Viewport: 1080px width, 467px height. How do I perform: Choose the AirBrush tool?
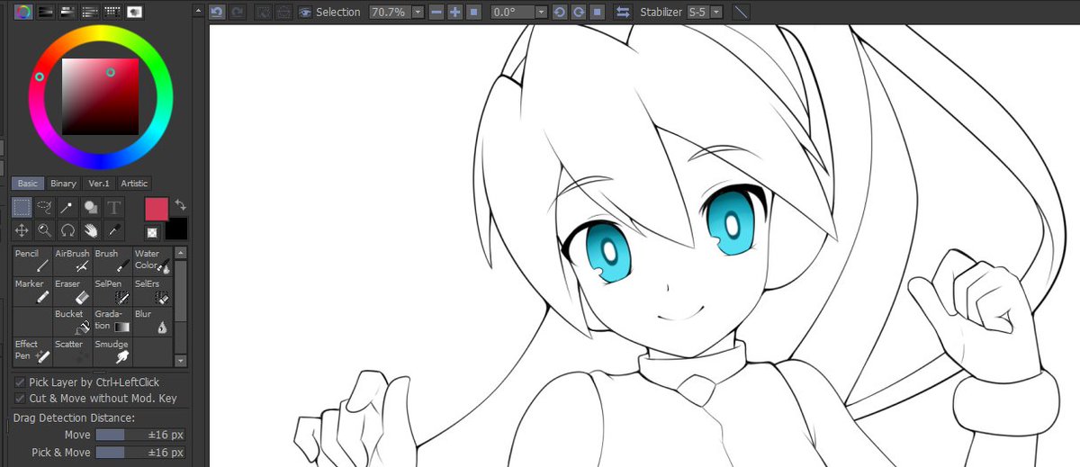coord(72,261)
